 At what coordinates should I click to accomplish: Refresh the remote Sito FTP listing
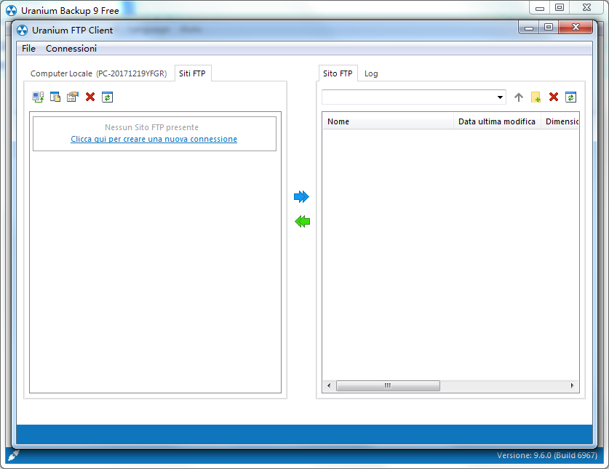[570, 97]
